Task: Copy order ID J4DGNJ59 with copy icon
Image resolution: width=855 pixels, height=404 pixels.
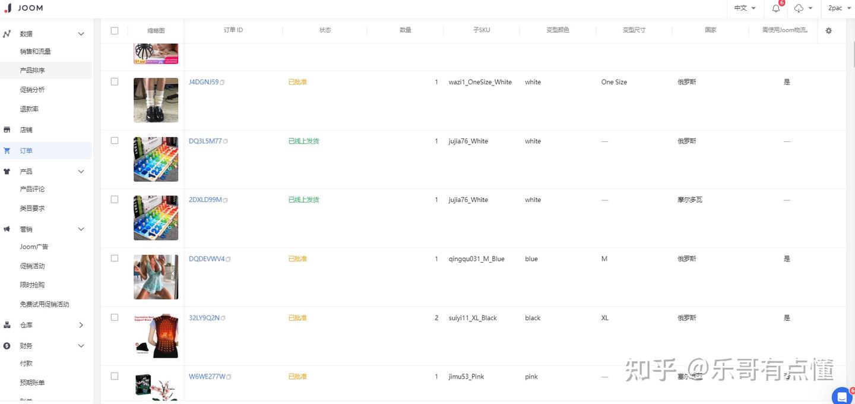Action: coord(223,83)
